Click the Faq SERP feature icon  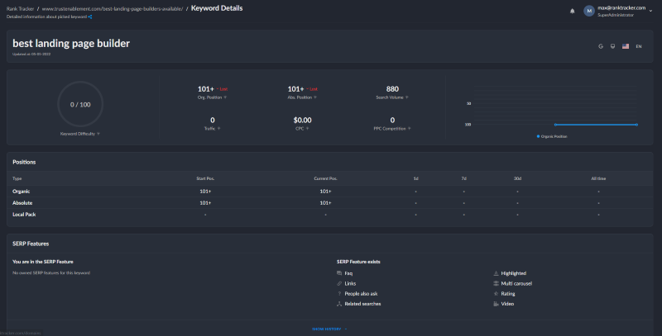pyautogui.click(x=339, y=273)
